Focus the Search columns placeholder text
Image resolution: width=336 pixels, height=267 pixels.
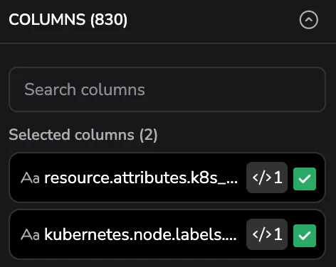tap(85, 89)
